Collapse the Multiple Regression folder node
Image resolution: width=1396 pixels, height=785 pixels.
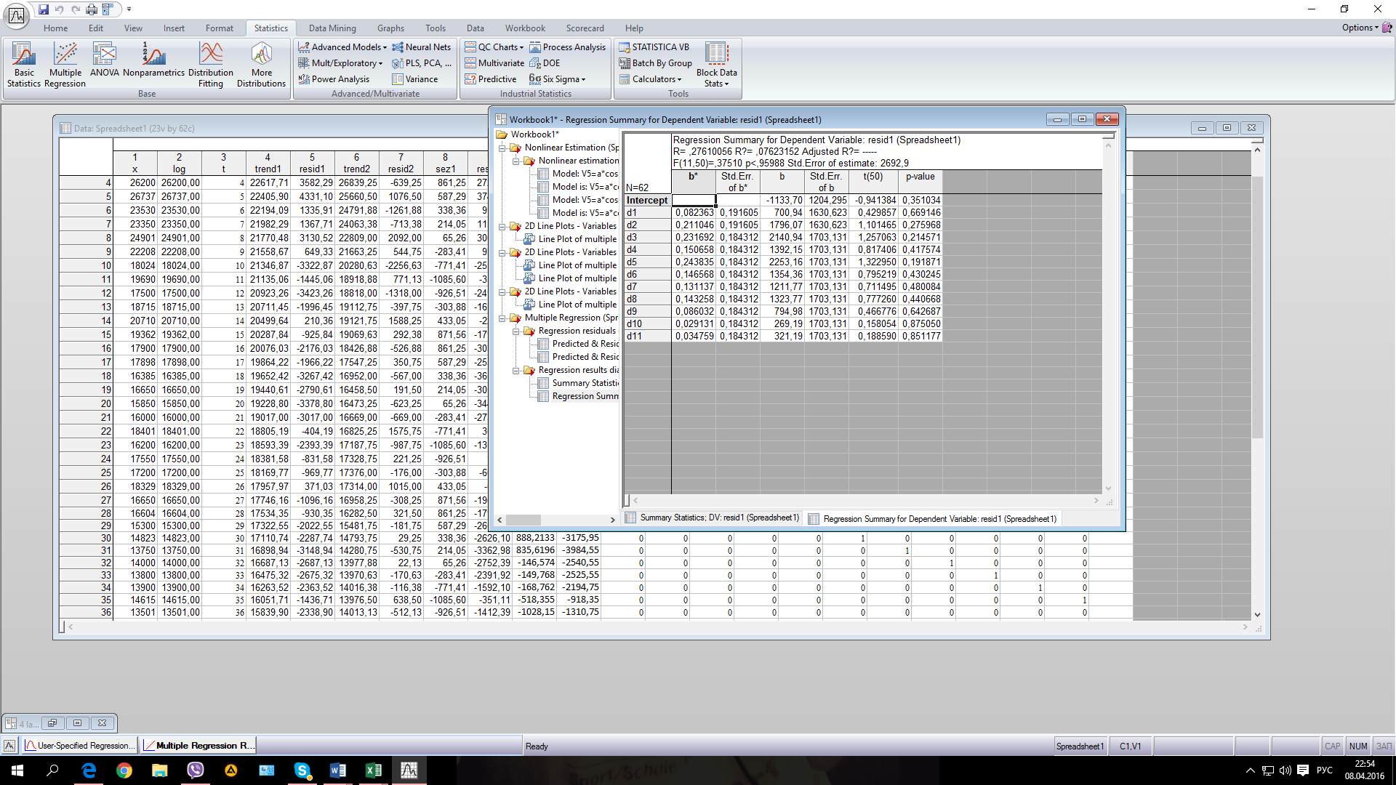(502, 318)
